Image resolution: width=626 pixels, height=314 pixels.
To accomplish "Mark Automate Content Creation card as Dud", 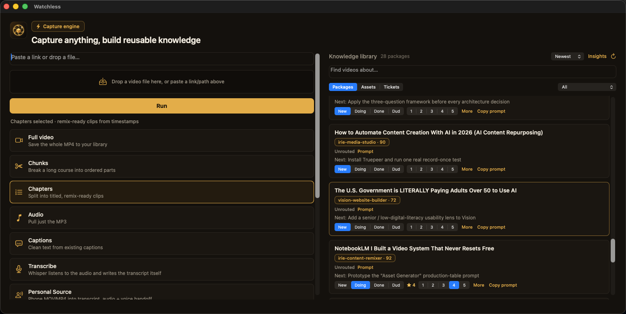I will coord(396,169).
